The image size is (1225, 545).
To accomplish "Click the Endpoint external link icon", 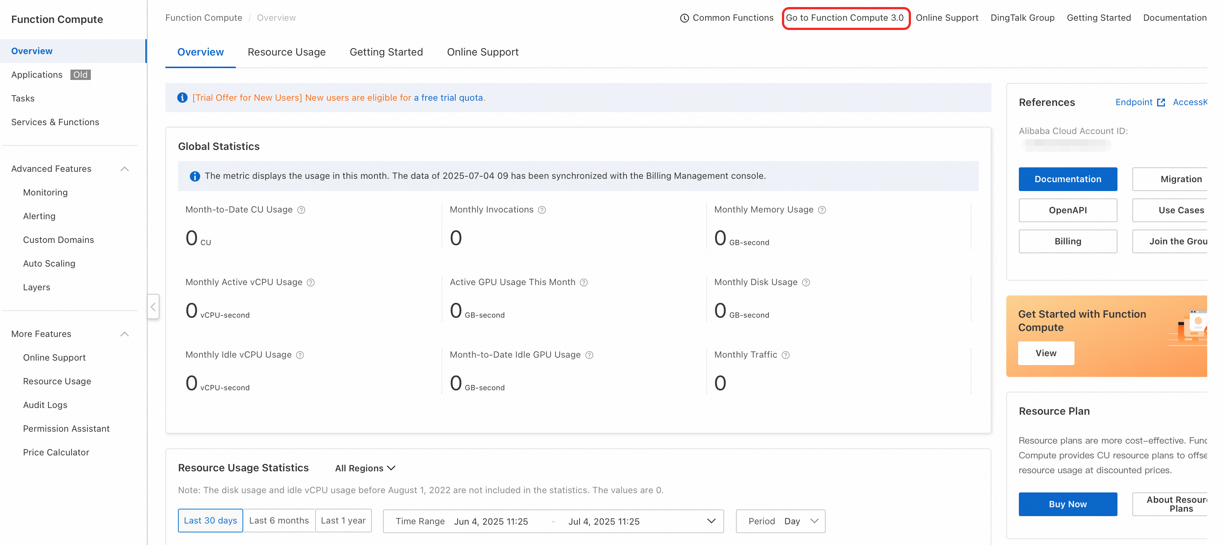I will tap(1161, 103).
